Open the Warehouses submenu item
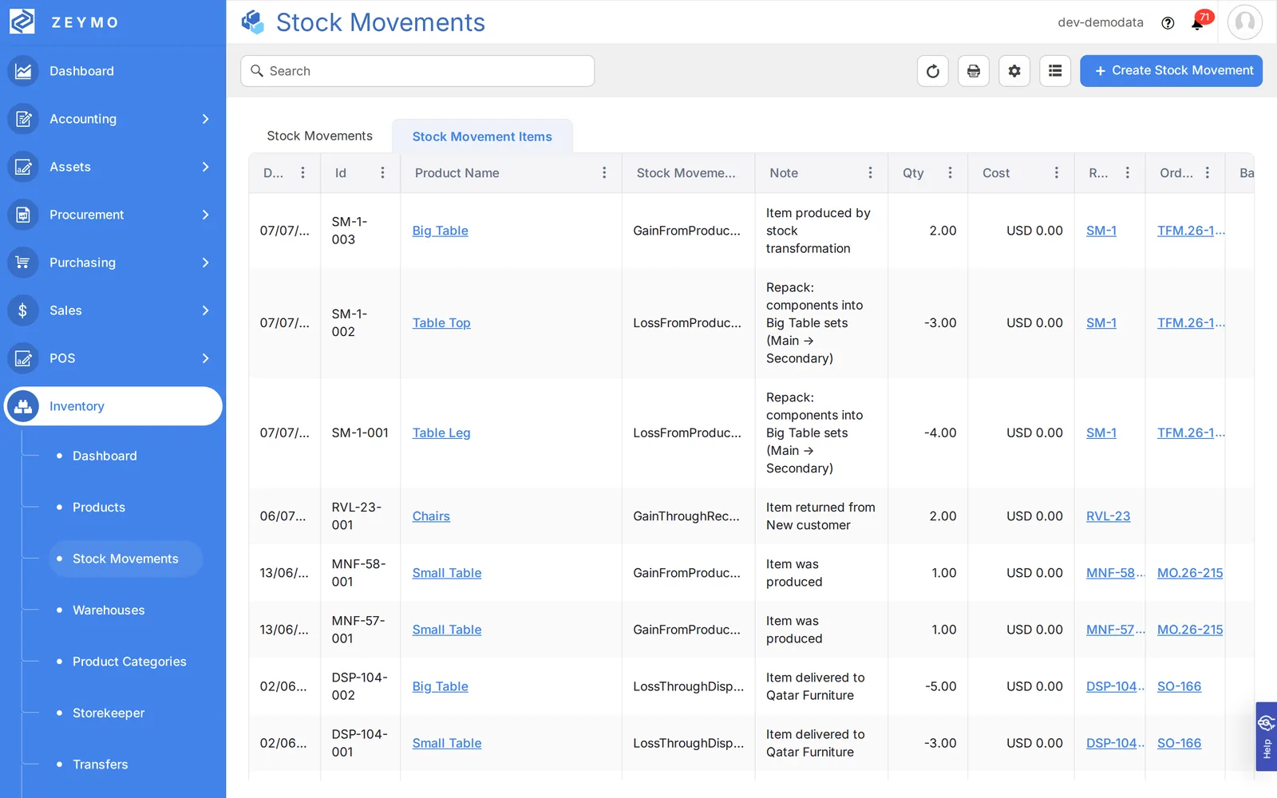Viewport: 1277px width, 798px height. click(x=109, y=610)
